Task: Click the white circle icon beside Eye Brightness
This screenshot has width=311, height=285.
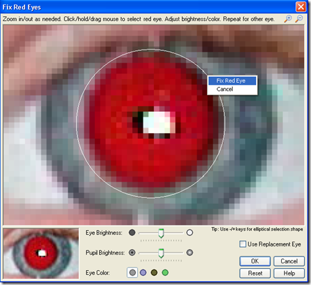Action: [x=189, y=233]
